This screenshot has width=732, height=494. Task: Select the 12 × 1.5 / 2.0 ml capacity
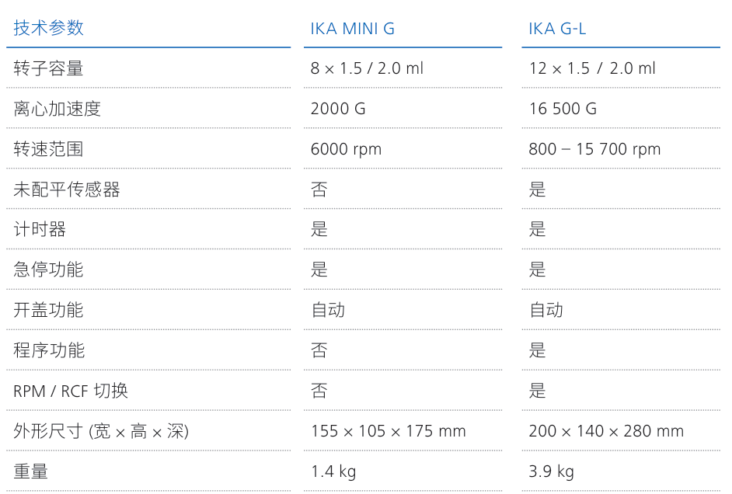pos(592,68)
